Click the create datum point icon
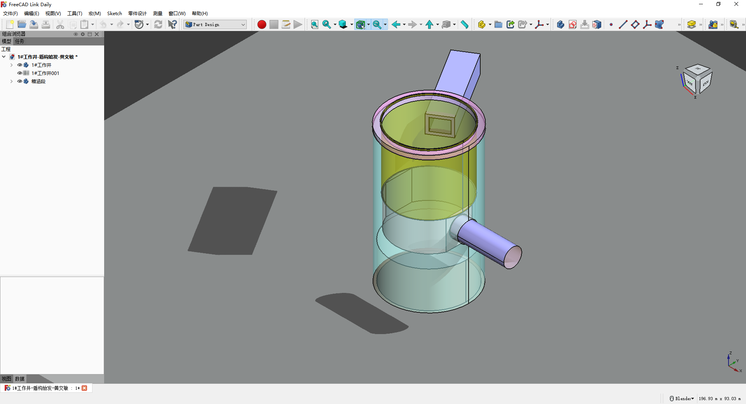 611,24
